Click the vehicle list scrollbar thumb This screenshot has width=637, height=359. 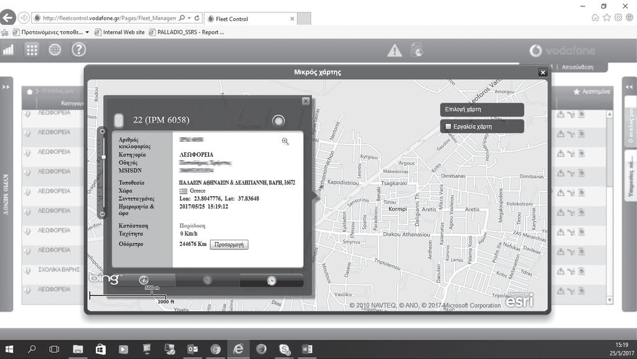click(x=610, y=152)
